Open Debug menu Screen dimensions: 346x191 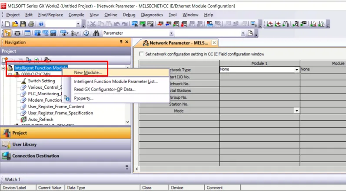(x=129, y=15)
